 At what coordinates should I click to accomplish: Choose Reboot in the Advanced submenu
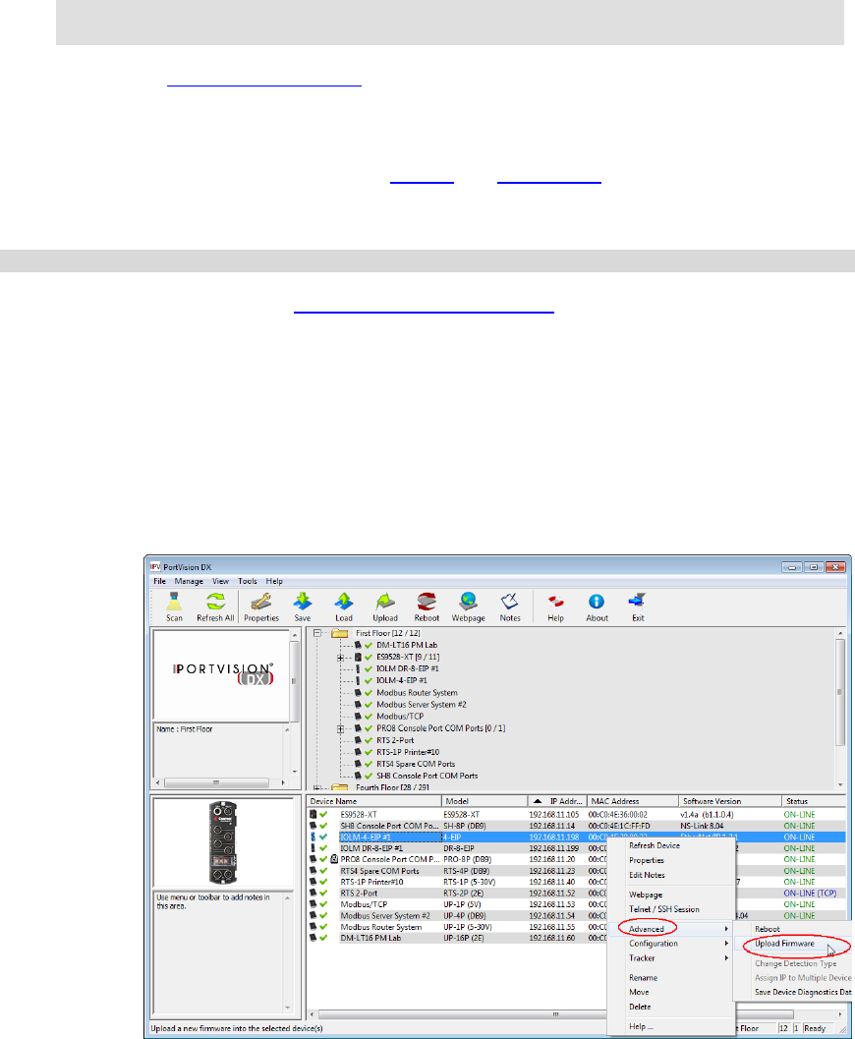pyautogui.click(x=793, y=930)
